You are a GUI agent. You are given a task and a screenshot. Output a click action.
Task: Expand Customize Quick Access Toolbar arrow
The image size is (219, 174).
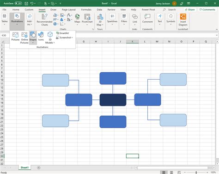pyautogui.click(x=61, y=3)
